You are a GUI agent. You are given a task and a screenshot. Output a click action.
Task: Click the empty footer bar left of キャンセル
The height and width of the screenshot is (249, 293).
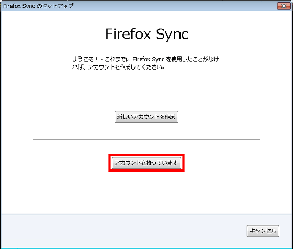point(123,231)
